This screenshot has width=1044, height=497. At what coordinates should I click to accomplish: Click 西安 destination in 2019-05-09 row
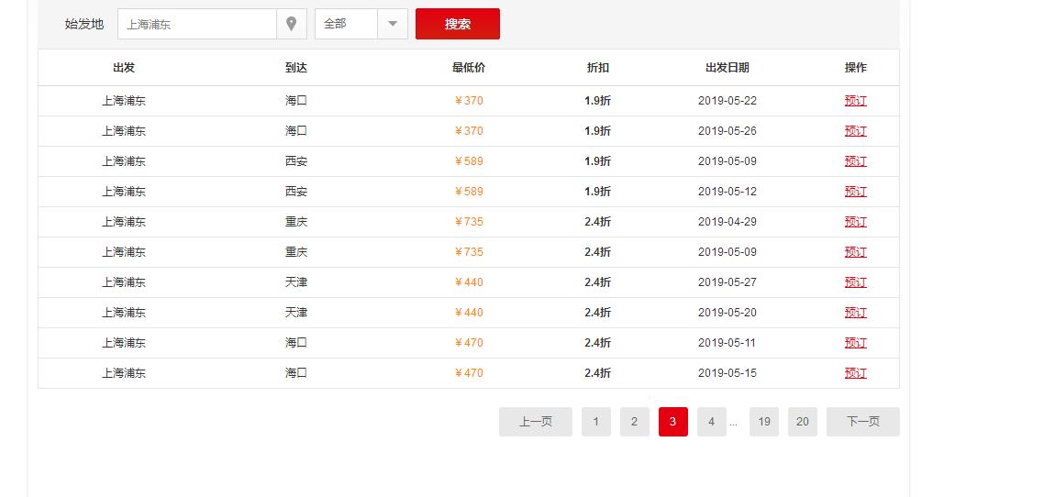(296, 161)
